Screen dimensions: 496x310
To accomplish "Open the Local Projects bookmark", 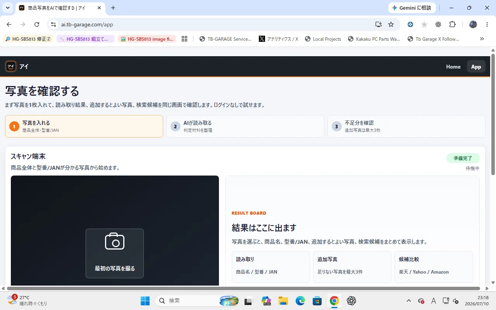I will (x=323, y=39).
